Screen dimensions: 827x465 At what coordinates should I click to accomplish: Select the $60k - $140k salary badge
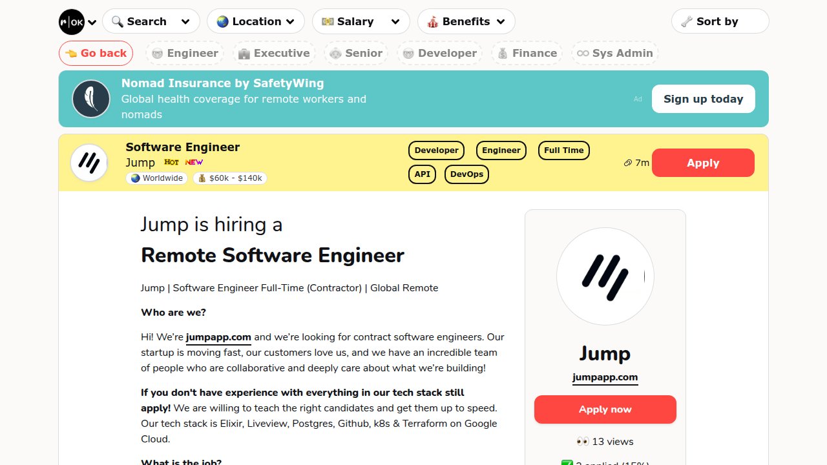click(230, 178)
